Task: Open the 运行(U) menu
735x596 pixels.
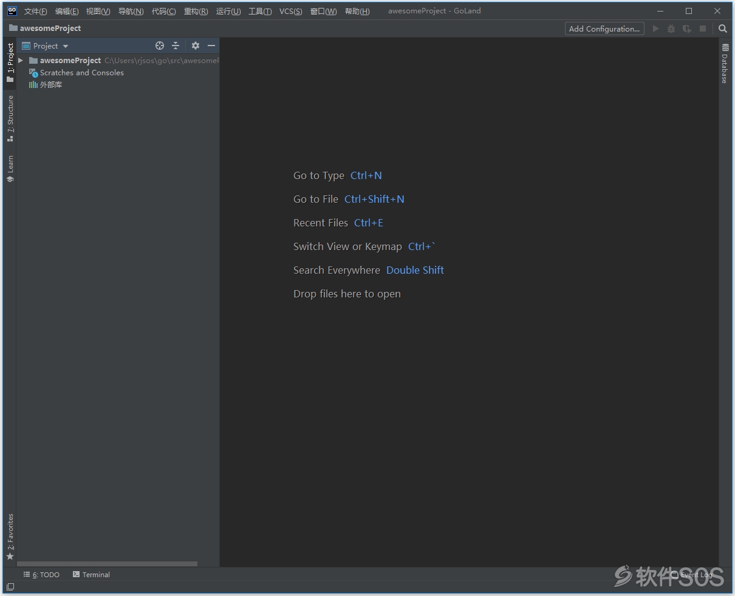Action: coord(228,11)
